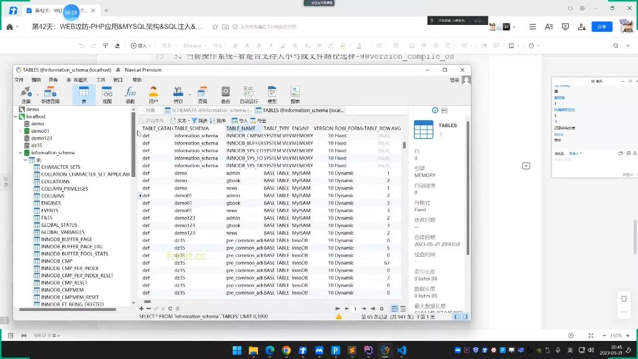Click the Export (导出) button
The image size is (638, 359).
258,120
